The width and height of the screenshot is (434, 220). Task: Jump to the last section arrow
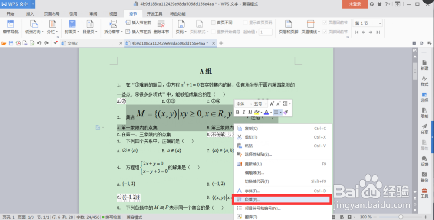point(378,32)
